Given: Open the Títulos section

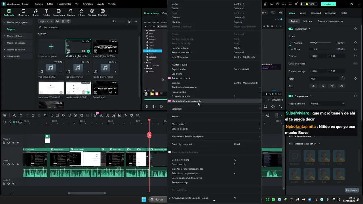Looking at the screenshot, I should click(x=47, y=12).
